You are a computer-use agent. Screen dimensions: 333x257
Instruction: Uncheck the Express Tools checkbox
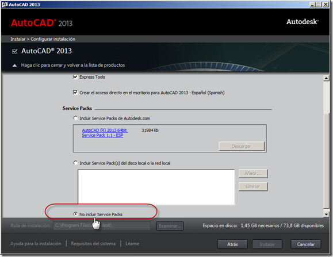[75, 77]
